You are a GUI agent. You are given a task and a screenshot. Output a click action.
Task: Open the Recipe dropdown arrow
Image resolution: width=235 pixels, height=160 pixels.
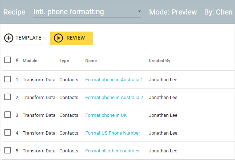coord(139,11)
